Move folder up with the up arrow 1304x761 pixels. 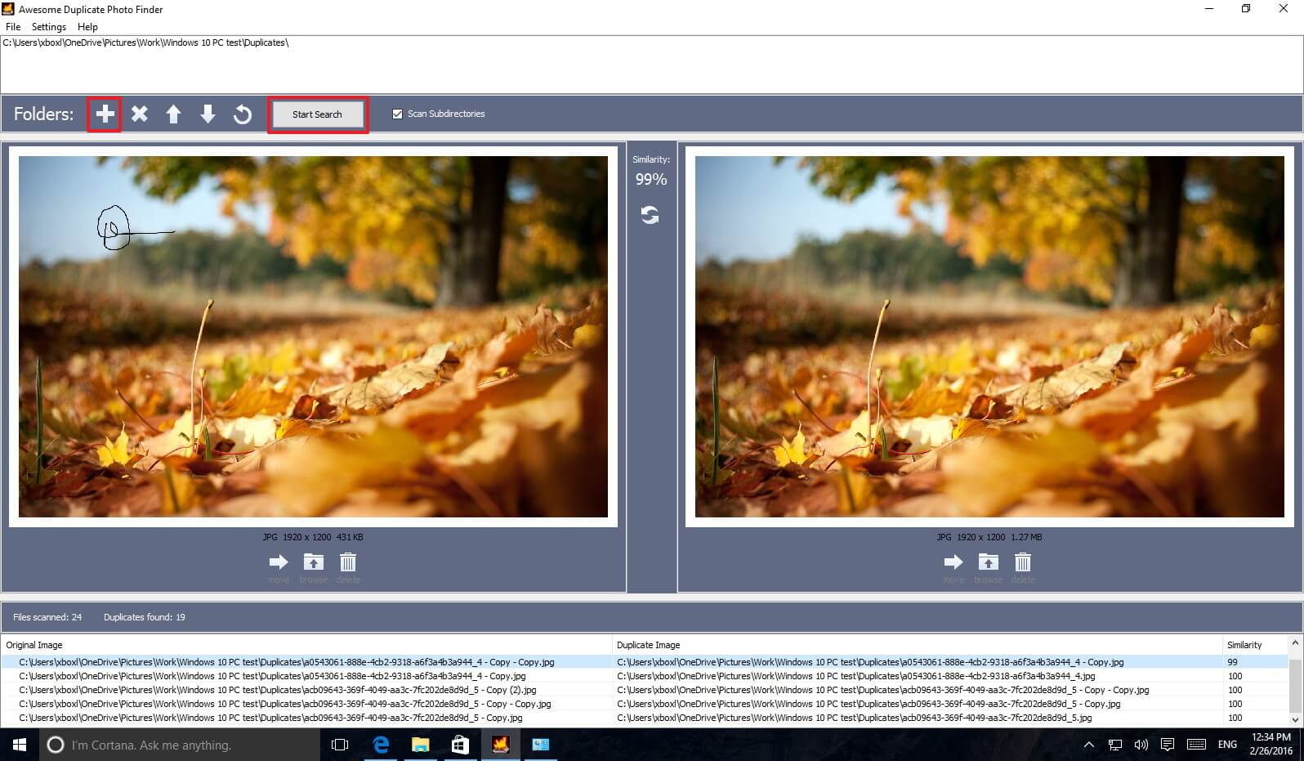point(173,114)
